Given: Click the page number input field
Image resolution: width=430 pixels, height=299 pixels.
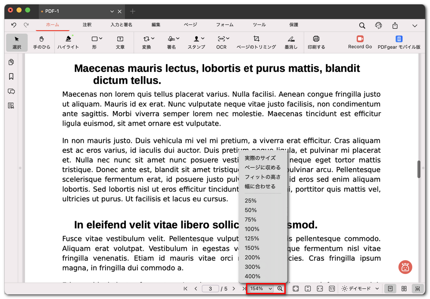Looking at the screenshot, I should pyautogui.click(x=210, y=289).
